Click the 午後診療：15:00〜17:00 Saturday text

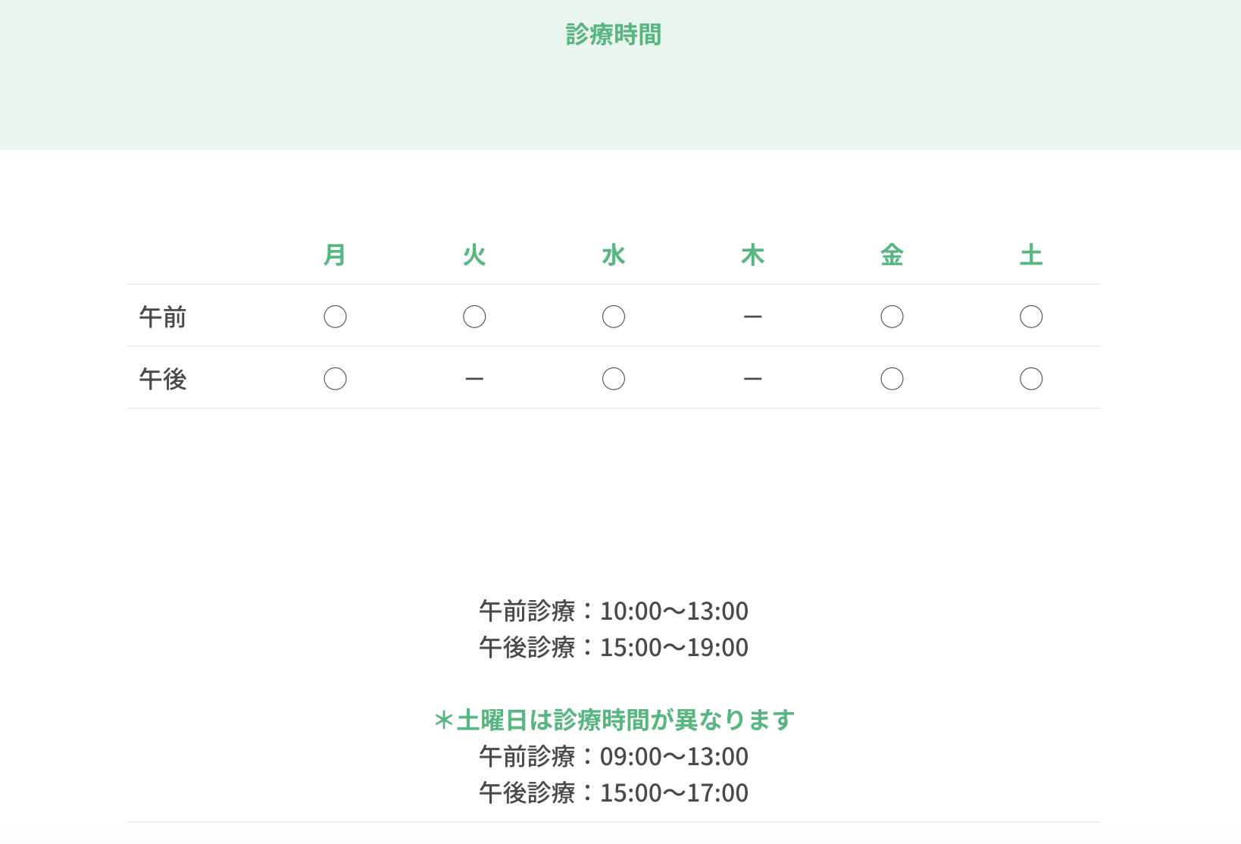coord(614,792)
